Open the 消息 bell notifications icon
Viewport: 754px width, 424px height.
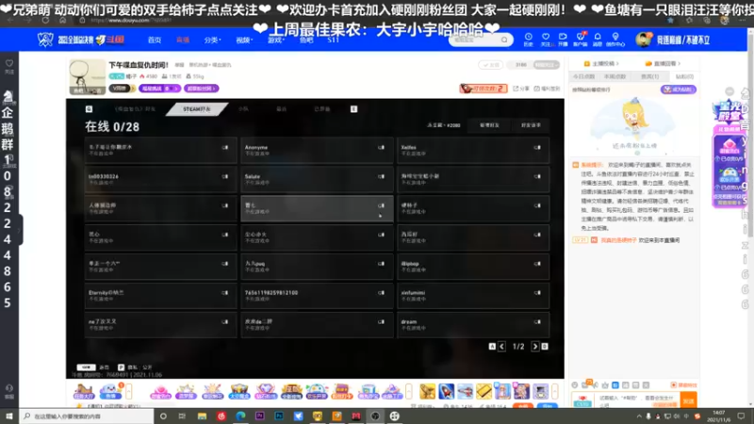598,37
